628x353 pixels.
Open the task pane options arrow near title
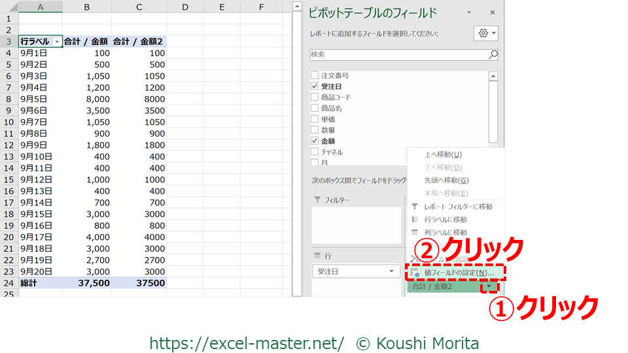(x=469, y=13)
